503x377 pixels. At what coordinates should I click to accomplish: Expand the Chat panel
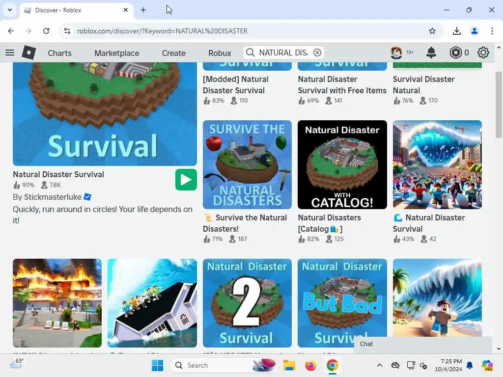click(x=423, y=344)
